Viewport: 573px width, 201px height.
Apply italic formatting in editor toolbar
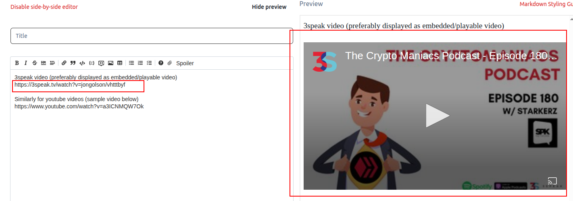click(x=26, y=63)
